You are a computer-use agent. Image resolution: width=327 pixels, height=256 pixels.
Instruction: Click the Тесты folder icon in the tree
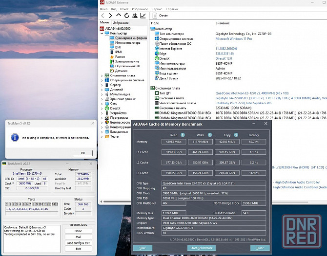107,136
